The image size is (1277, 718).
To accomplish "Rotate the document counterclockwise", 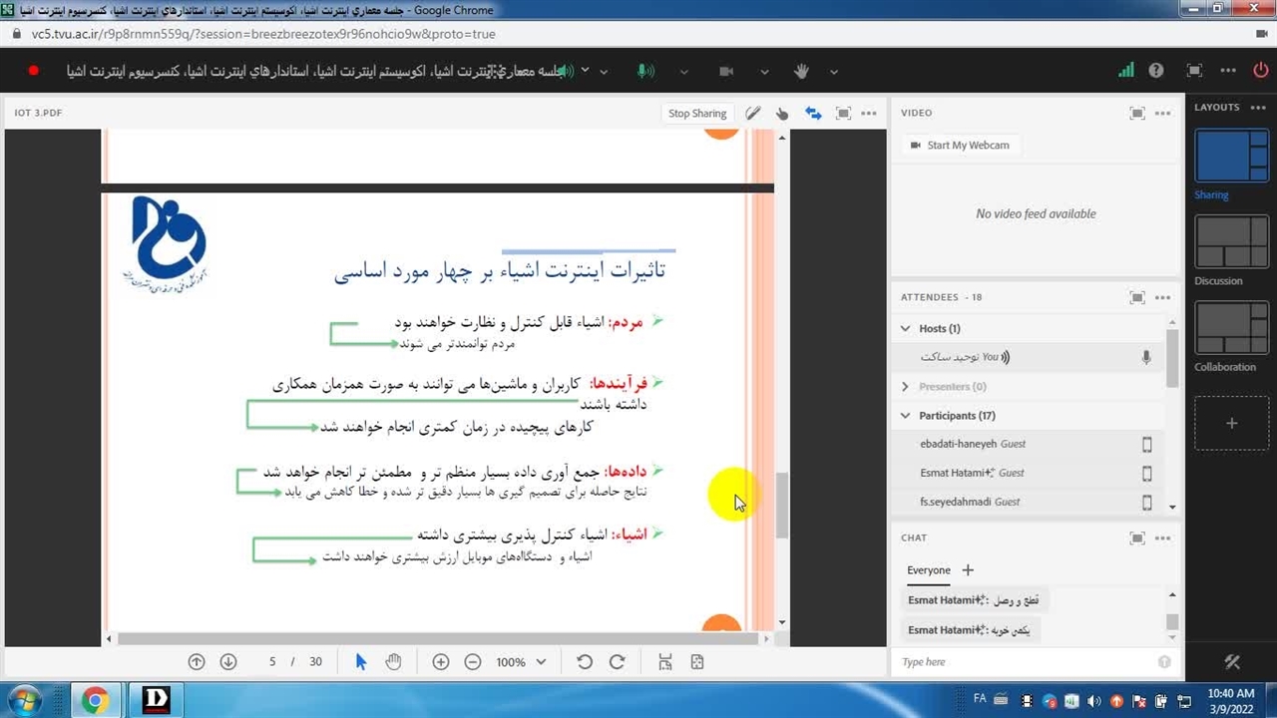I will coord(585,662).
